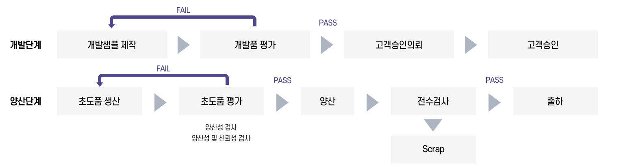The width and height of the screenshot is (621, 166).
Task: Click the 개발샘플 제작 box
Action: point(112,45)
